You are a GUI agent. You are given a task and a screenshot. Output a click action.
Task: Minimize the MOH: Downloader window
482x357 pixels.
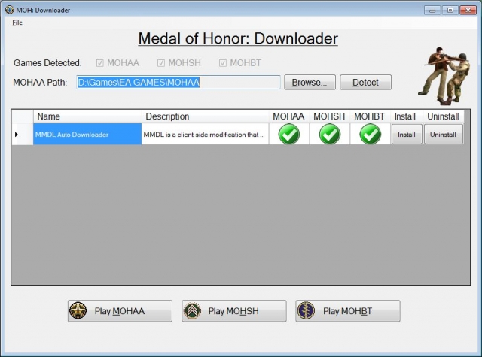pos(432,10)
